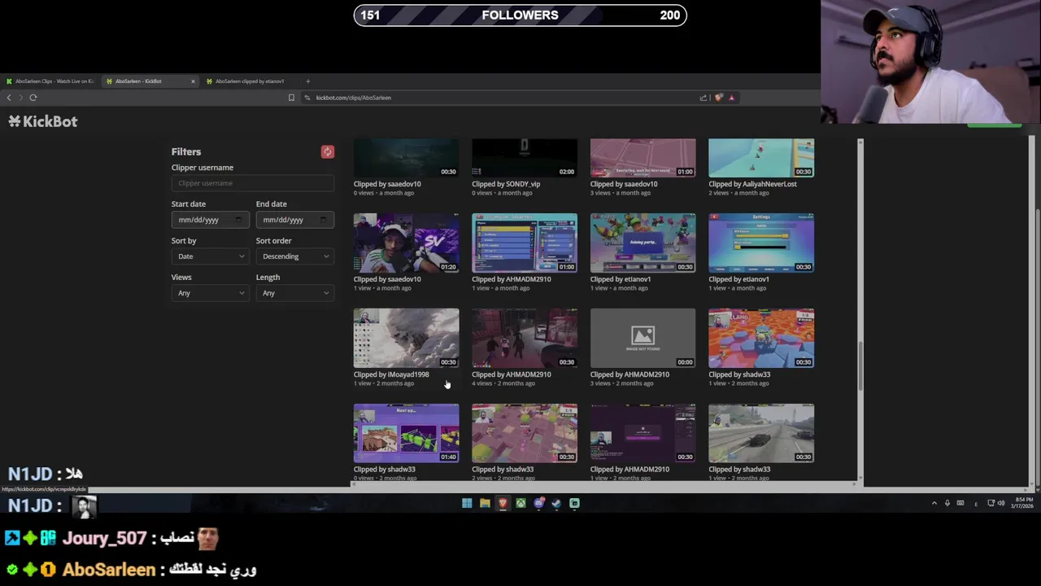Open the share icon in the address bar
This screenshot has height=586, width=1041.
tap(703, 98)
